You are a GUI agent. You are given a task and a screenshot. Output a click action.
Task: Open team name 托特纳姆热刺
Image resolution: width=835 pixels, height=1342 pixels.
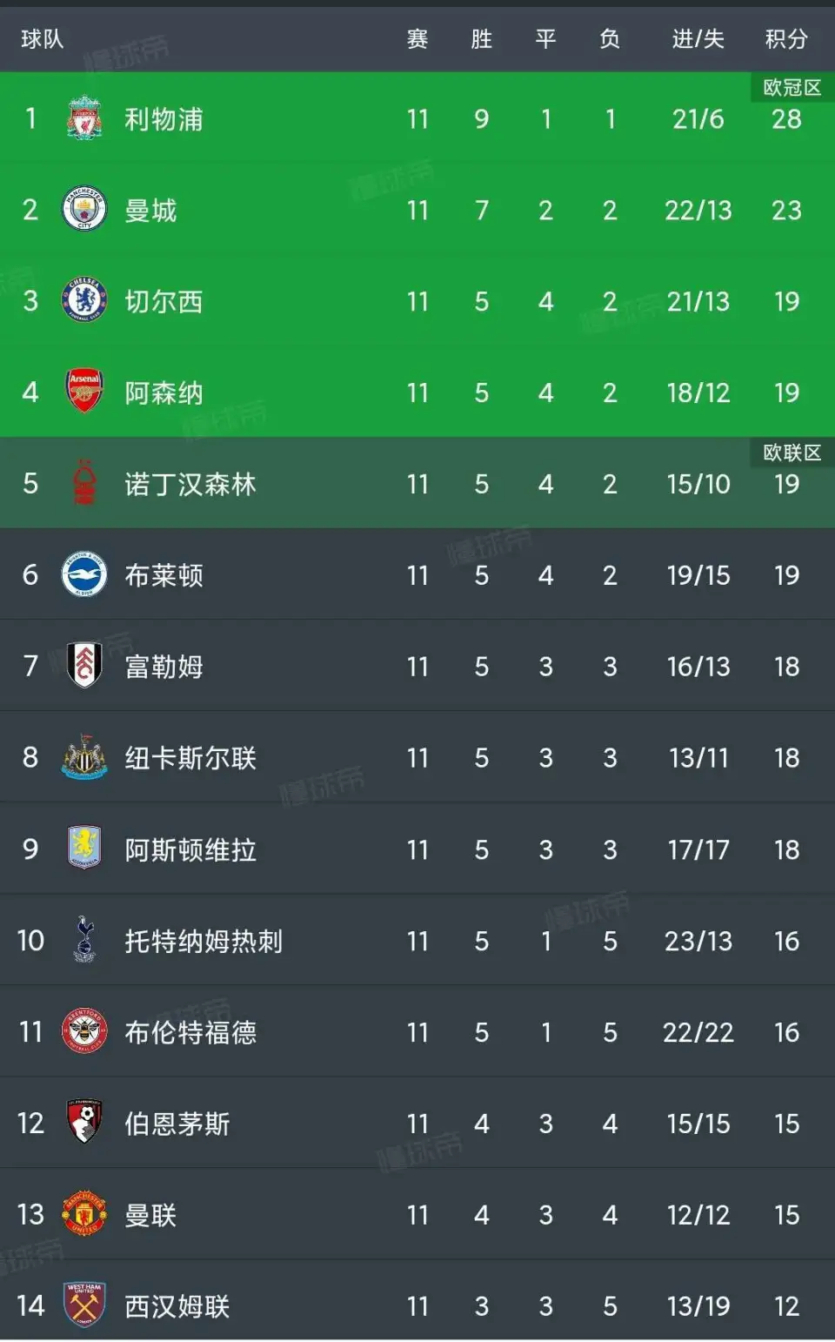204,941
